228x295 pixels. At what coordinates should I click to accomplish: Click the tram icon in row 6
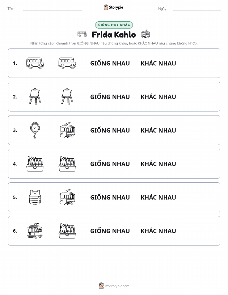coord(35,231)
